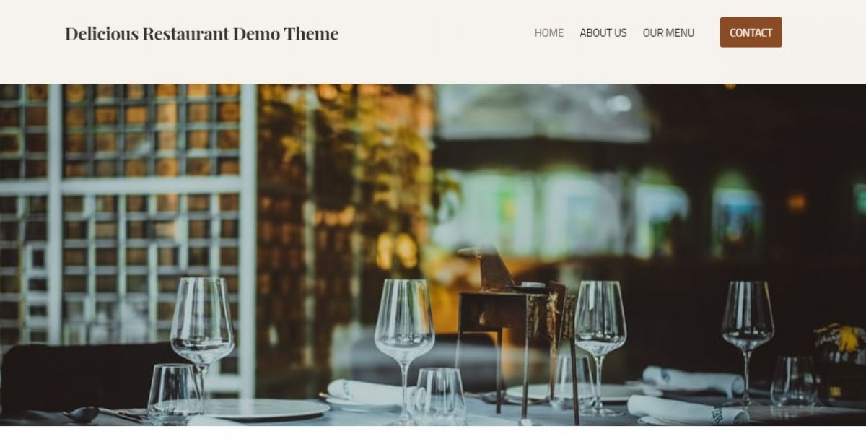Click the folded napkin at bottom right

[687, 410]
